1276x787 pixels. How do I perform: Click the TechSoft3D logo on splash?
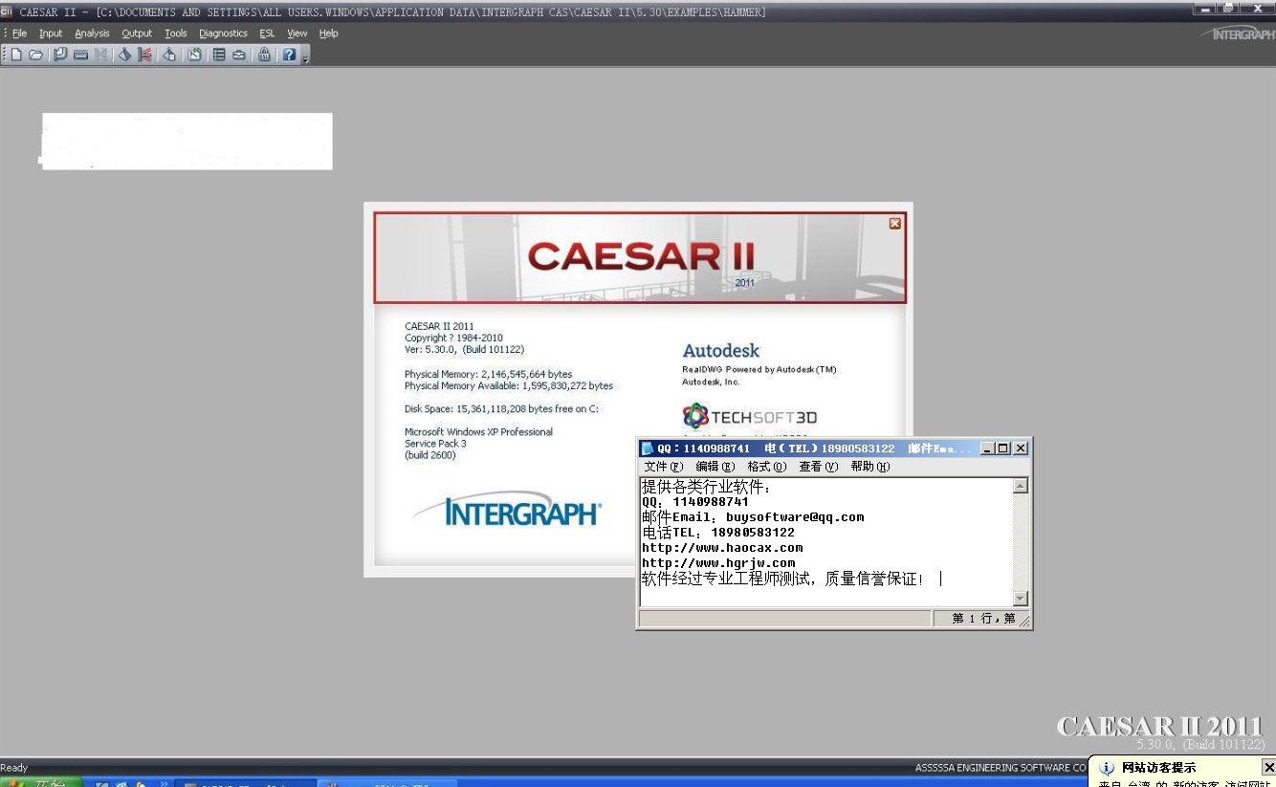(x=750, y=417)
